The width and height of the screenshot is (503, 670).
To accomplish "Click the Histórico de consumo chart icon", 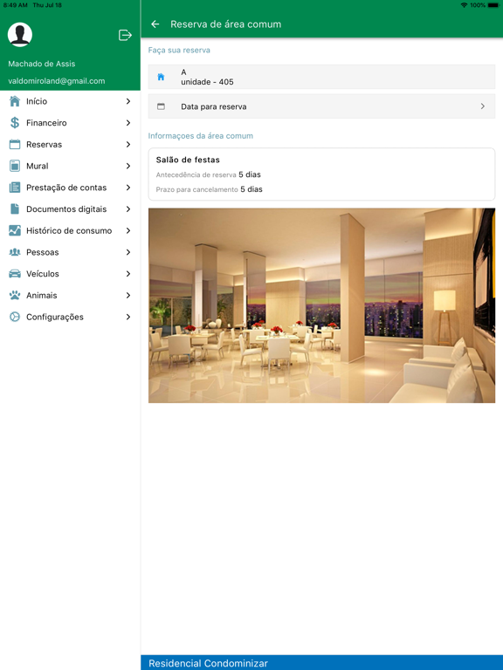I will pyautogui.click(x=15, y=230).
